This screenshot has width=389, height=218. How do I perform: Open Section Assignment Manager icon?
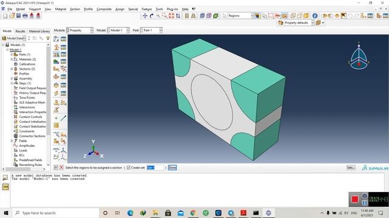point(63,54)
